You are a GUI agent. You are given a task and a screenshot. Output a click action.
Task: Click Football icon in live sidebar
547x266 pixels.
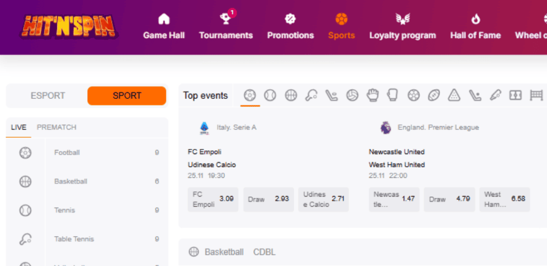[26, 153]
